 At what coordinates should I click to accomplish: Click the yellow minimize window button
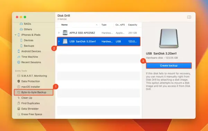(21, 17)
